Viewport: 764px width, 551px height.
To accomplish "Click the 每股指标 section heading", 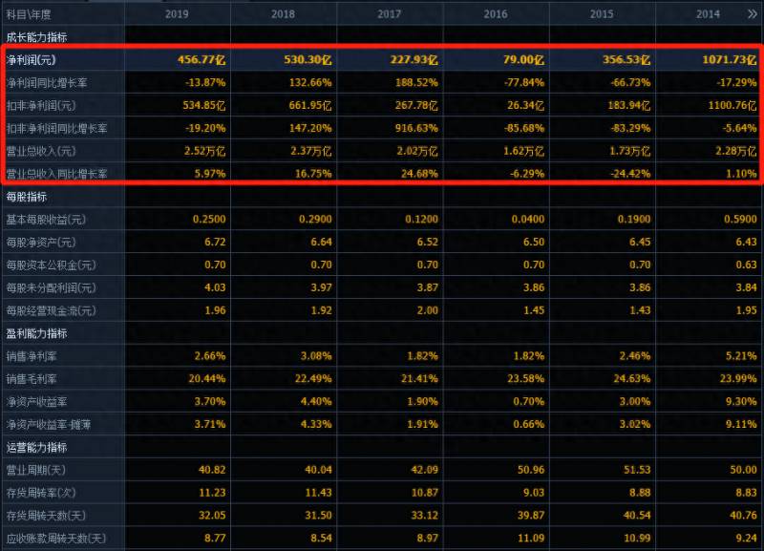I will point(27,197).
